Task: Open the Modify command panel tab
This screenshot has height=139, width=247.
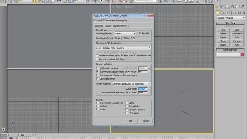Action: 222,7
